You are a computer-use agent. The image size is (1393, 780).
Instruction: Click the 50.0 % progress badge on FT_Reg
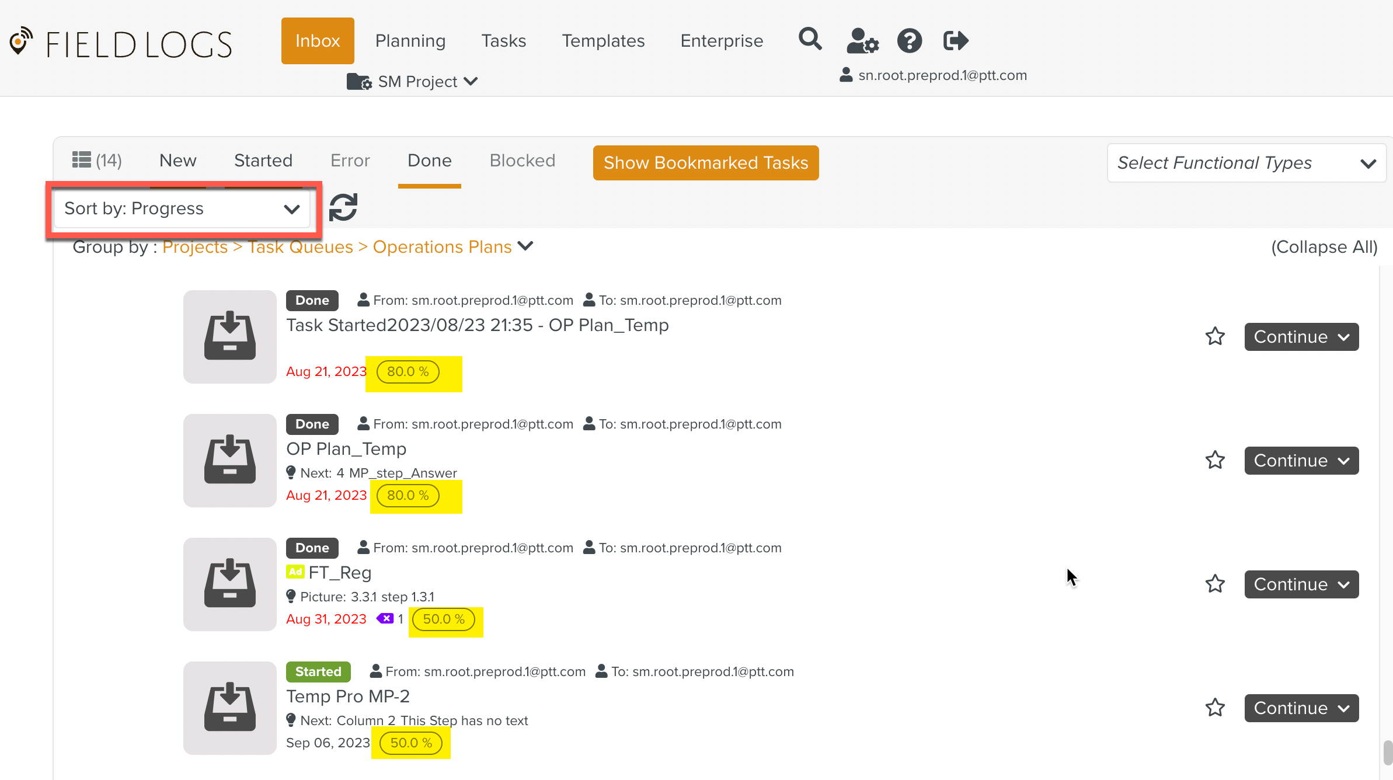(443, 619)
